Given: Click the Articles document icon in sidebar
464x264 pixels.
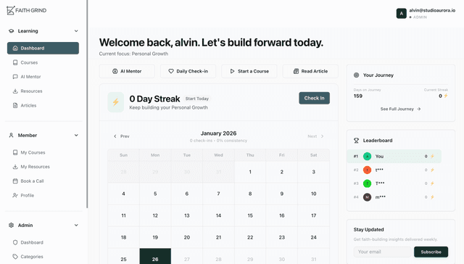Looking at the screenshot, I should 15,105.
